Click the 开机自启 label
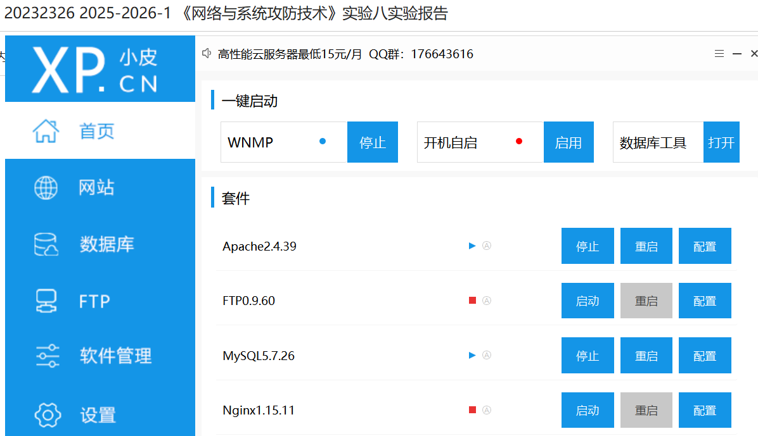Viewport: 758px width, 436px height. (450, 142)
